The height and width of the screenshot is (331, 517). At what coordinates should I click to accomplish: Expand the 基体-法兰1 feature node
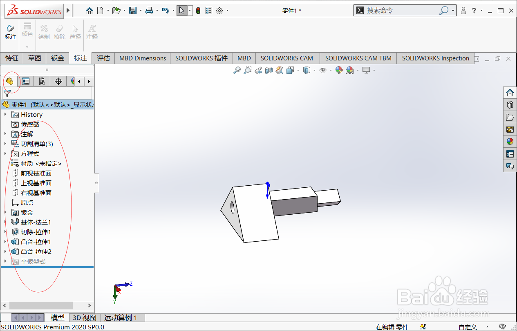click(5, 222)
